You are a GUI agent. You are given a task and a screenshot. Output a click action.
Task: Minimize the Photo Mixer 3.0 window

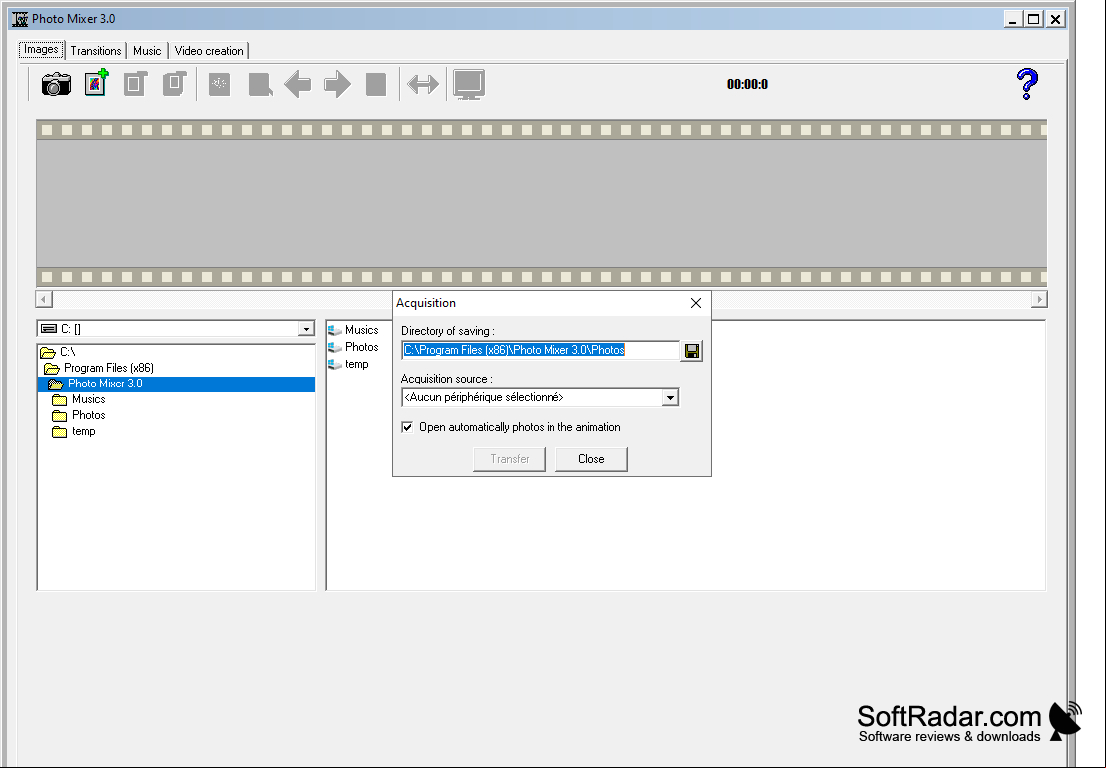[x=1013, y=19]
